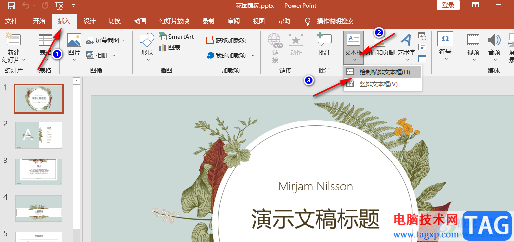
Task: Click the 图表 chart button
Action: pos(170,48)
